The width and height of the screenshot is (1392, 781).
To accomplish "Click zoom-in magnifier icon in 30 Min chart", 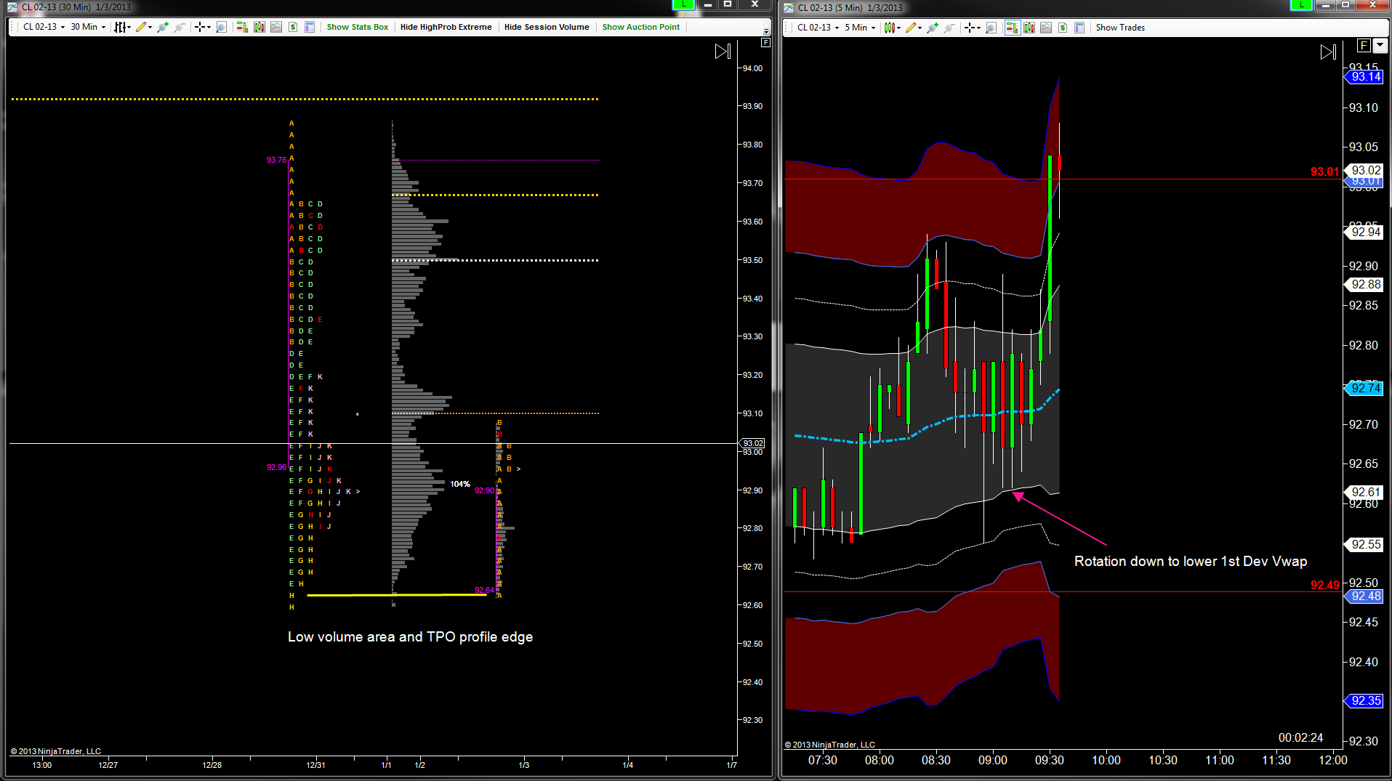I will (x=163, y=27).
